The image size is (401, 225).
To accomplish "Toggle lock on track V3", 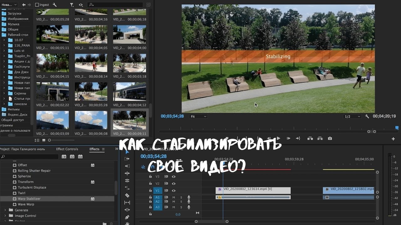I will coord(150,177).
